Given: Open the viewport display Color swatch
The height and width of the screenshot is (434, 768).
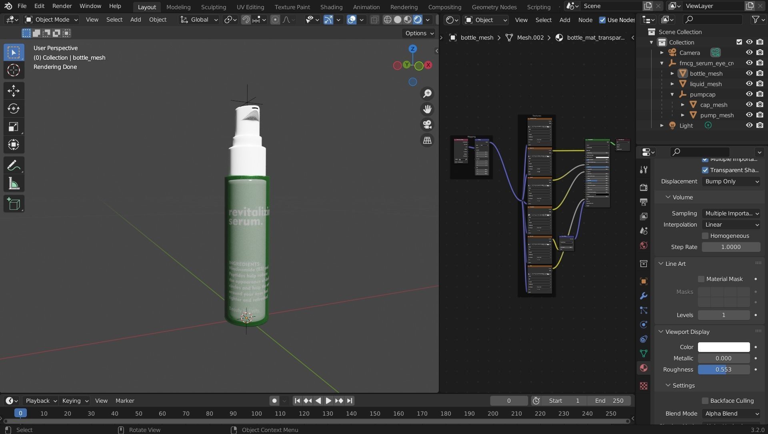Looking at the screenshot, I should (724, 347).
